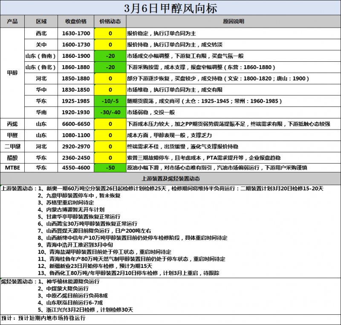
Task: Click the 二甲醚 product cell
Action: (12, 147)
